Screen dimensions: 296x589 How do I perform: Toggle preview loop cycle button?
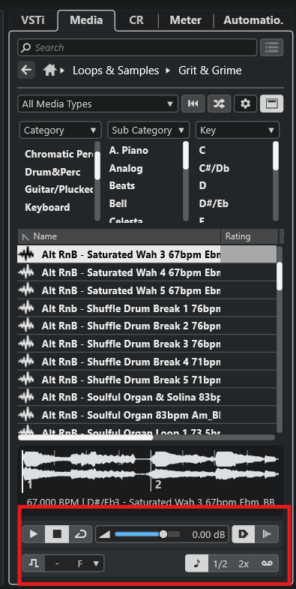click(x=80, y=533)
